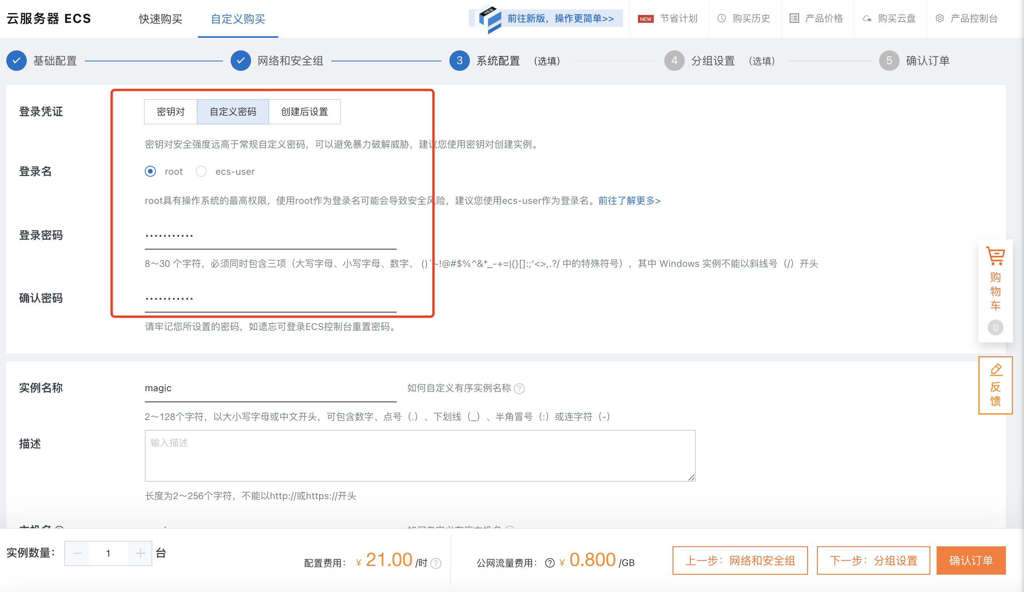
Task: Click the description input textarea
Action: tap(419, 455)
